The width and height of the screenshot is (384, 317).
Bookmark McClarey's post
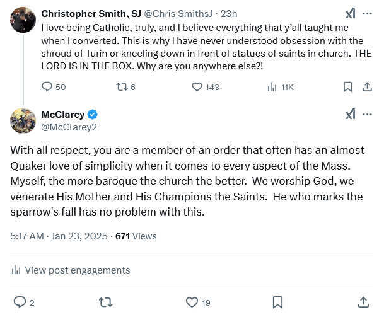[x=278, y=302]
